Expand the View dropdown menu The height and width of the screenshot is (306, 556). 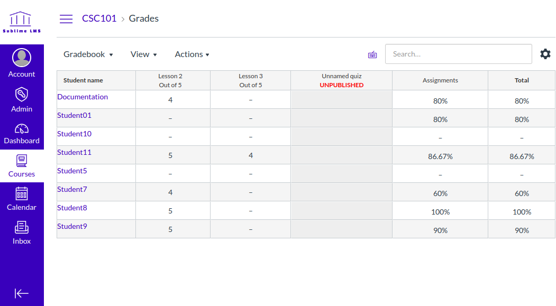coord(144,54)
